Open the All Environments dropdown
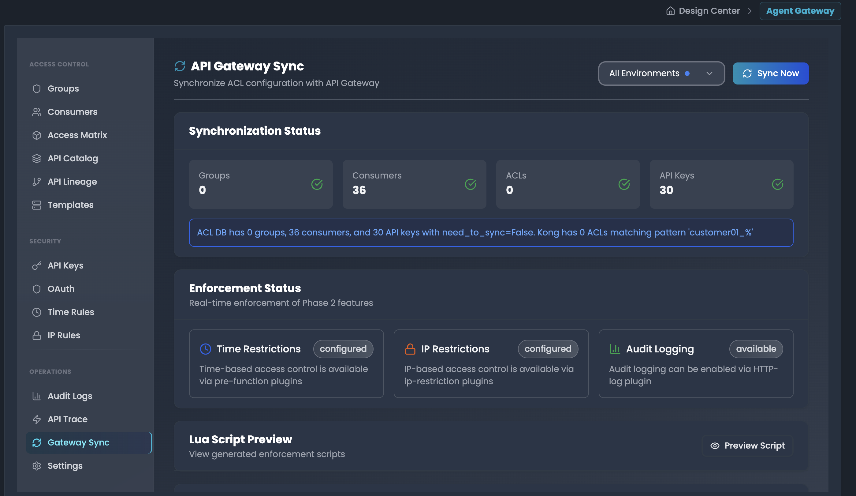 (x=661, y=73)
